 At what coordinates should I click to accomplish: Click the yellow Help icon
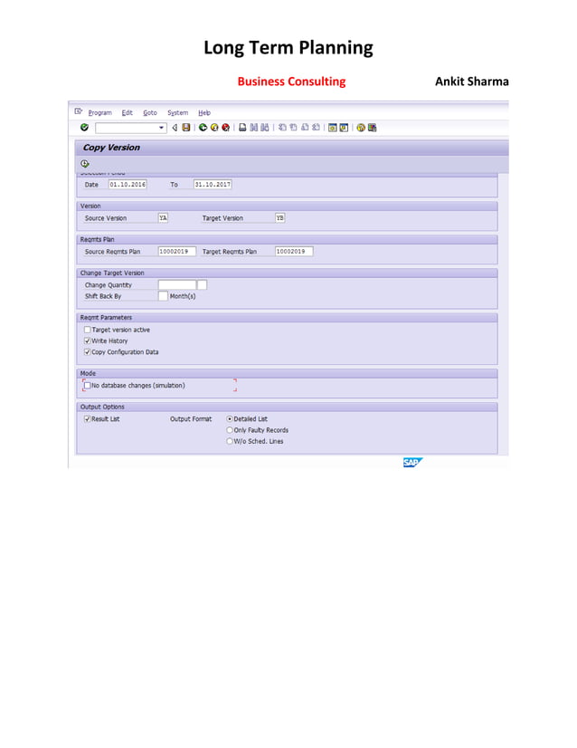coord(361,128)
